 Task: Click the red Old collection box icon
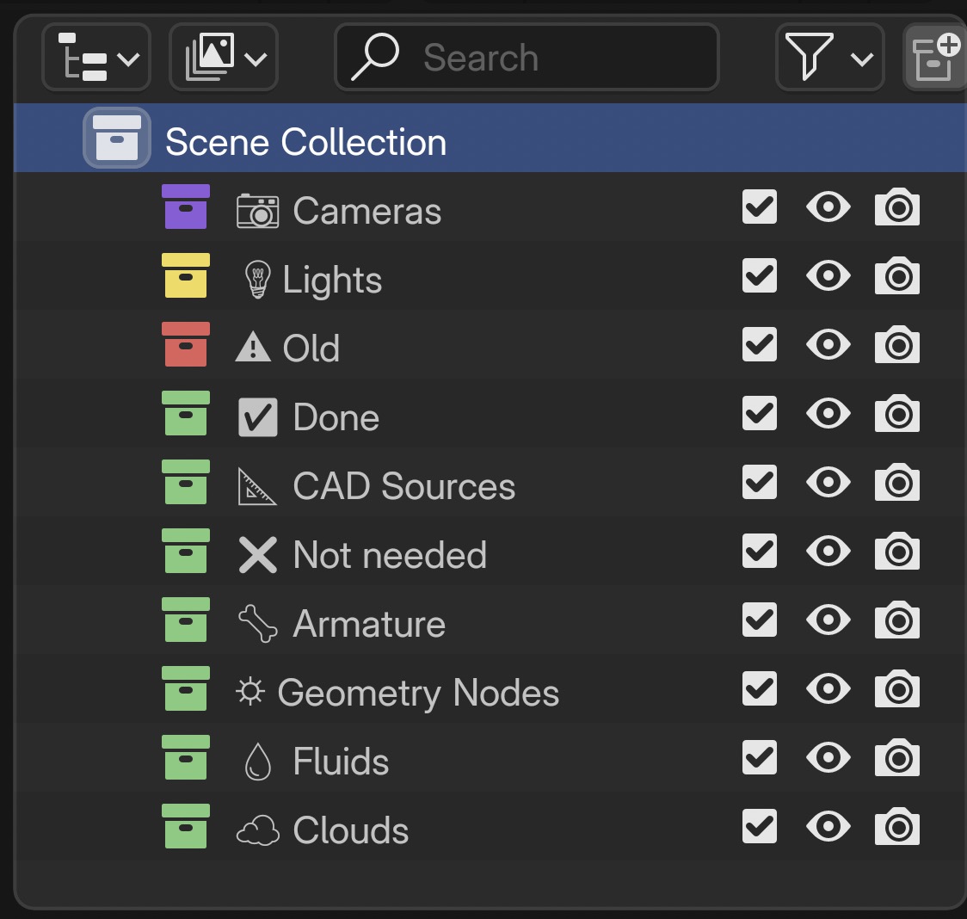(x=185, y=345)
